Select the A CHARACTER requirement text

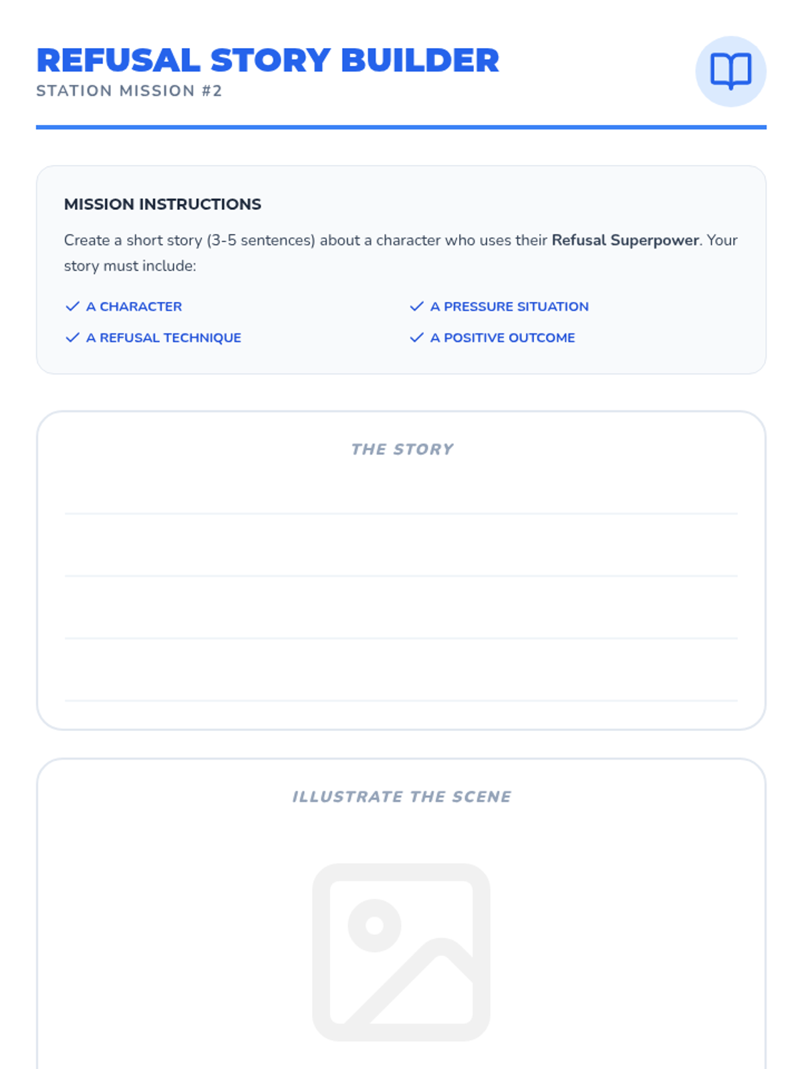pyautogui.click(x=134, y=306)
